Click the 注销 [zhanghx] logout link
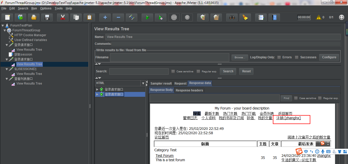This screenshot has width=348, height=164. 288,118
